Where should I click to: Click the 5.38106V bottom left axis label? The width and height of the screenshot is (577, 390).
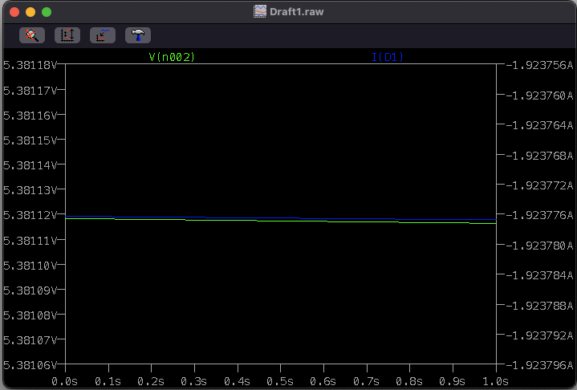[x=30, y=365]
